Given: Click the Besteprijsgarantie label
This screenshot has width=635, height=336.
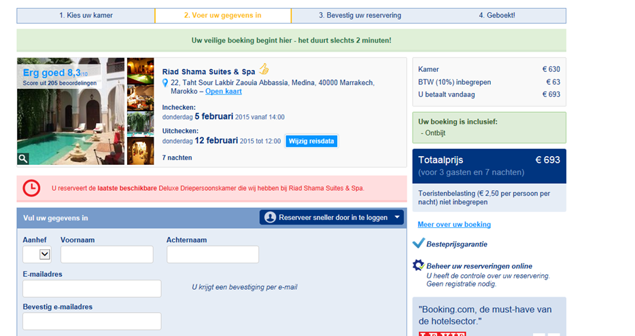Looking at the screenshot, I should 456,244.
